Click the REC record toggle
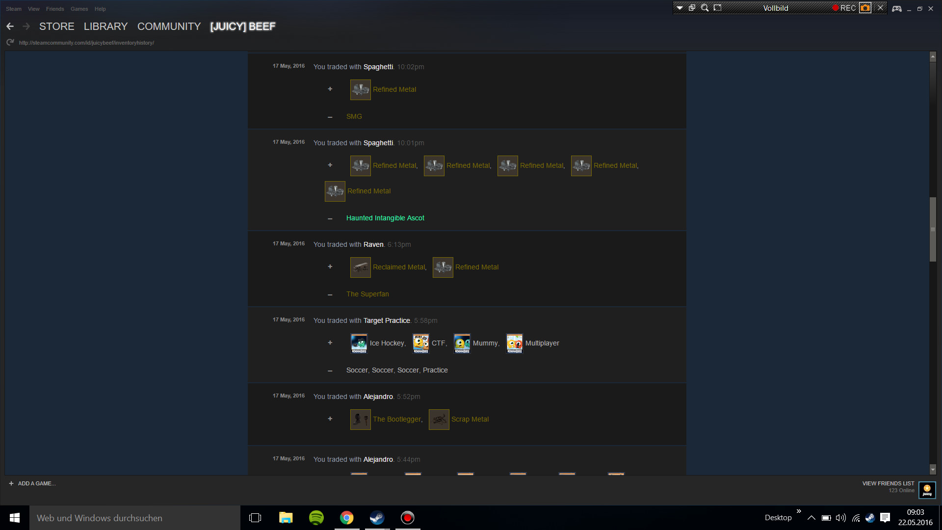Image resolution: width=942 pixels, height=530 pixels. tap(844, 8)
